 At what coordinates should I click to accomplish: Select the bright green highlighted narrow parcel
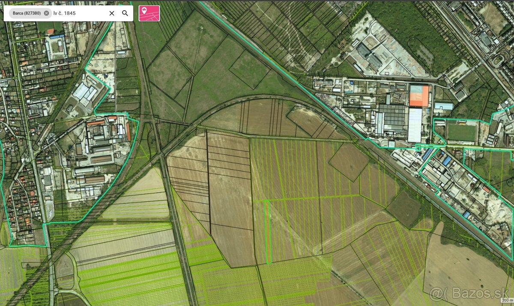pyautogui.click(x=269, y=231)
